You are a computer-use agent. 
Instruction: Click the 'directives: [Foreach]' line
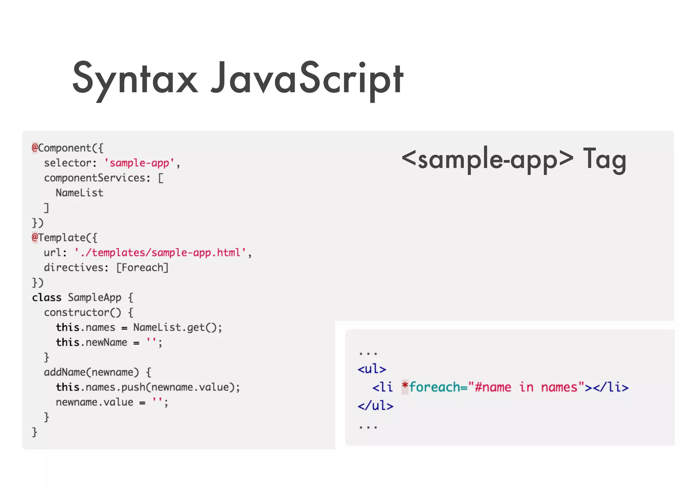coord(106,268)
